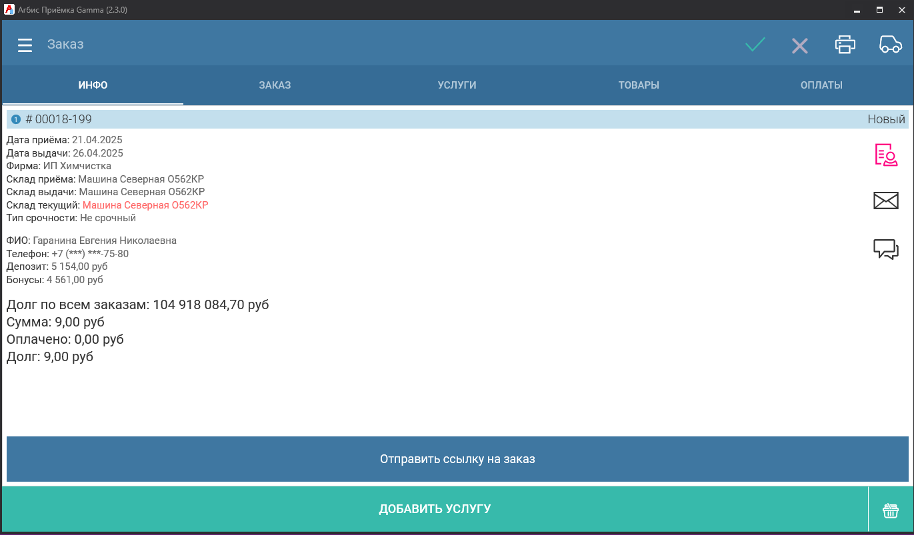Go to the ТОВАРЫ tab

(639, 85)
